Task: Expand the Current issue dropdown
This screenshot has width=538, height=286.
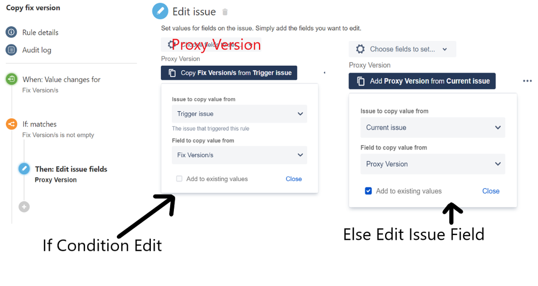Action: point(432,127)
